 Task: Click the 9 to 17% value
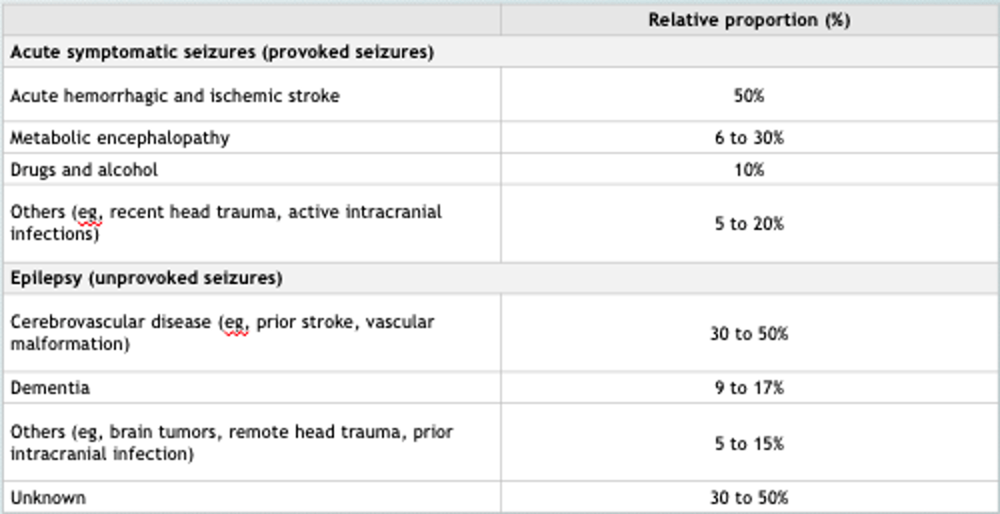(x=749, y=387)
